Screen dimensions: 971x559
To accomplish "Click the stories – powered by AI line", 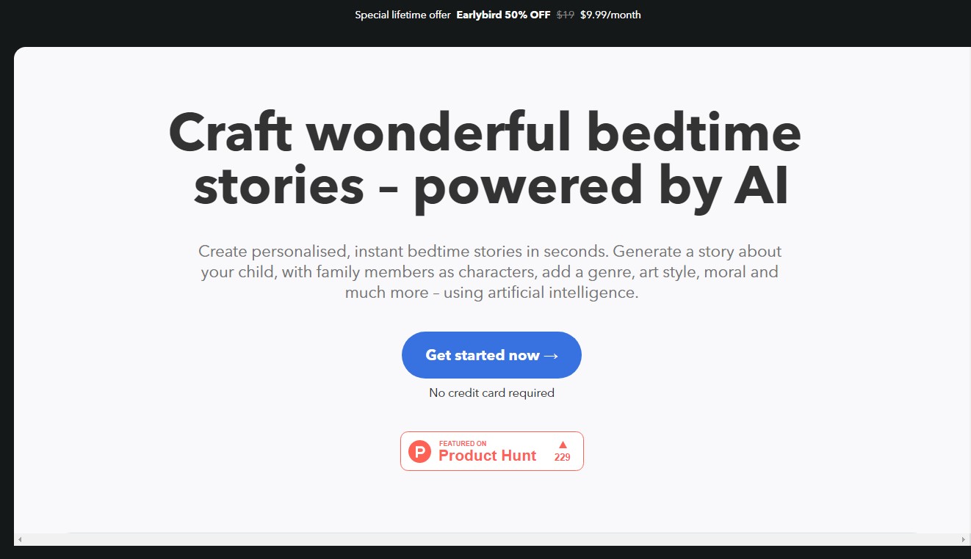I will [x=491, y=186].
